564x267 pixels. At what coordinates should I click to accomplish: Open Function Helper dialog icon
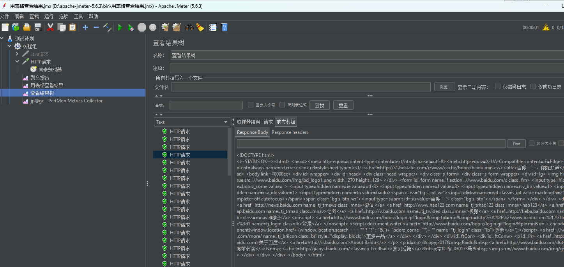pos(213,27)
